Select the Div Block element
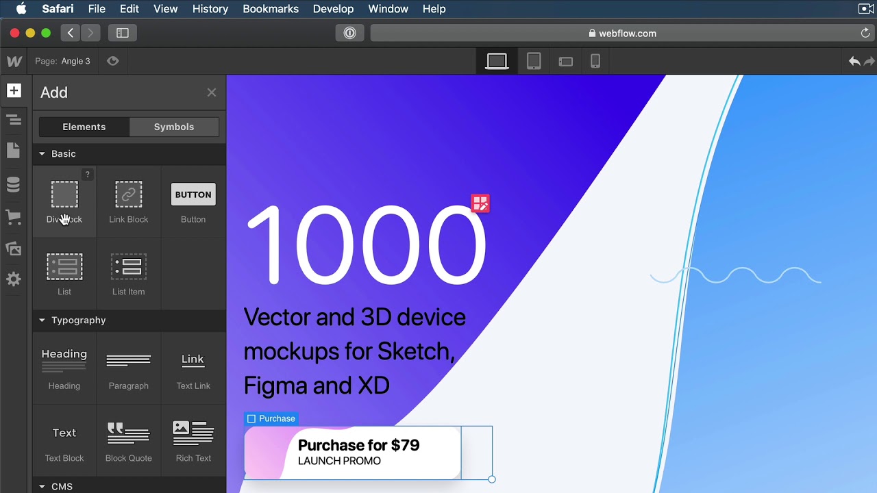877x493 pixels. point(64,202)
